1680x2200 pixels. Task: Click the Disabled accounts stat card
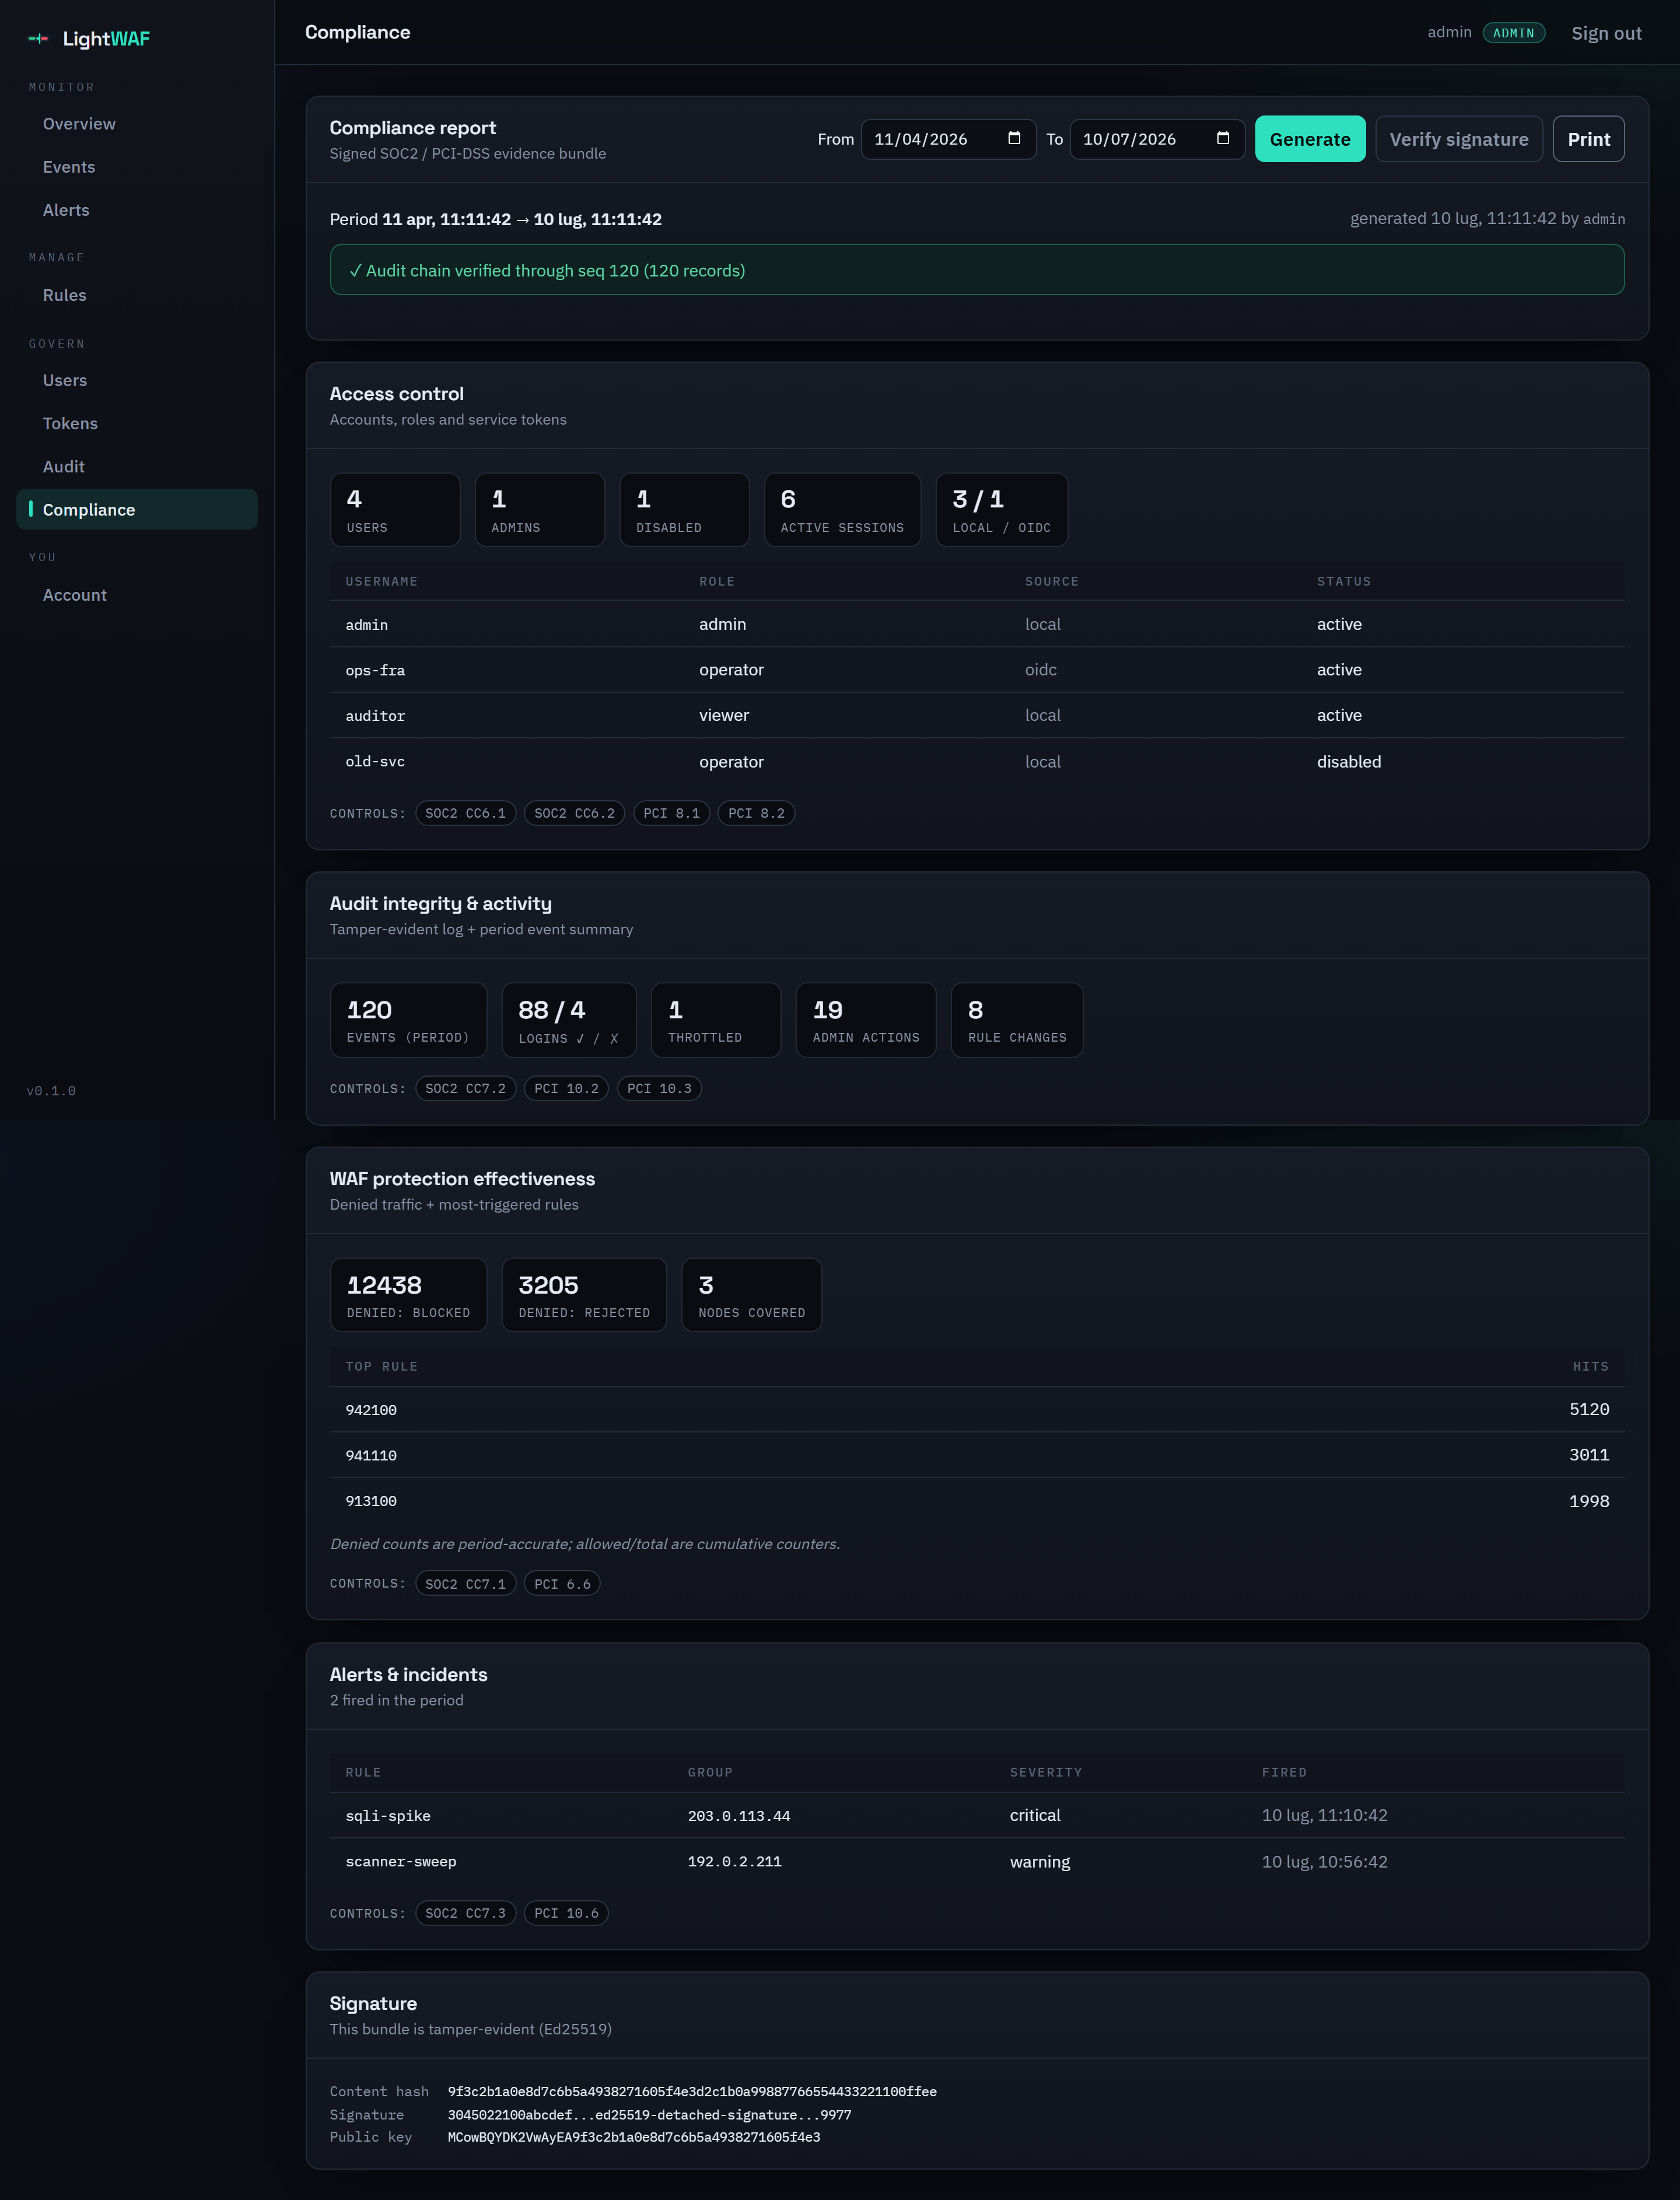684,510
